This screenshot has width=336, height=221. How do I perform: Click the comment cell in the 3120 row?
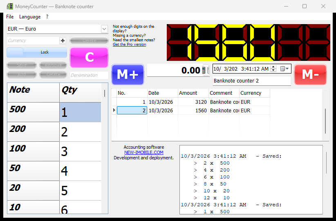pos(224,102)
